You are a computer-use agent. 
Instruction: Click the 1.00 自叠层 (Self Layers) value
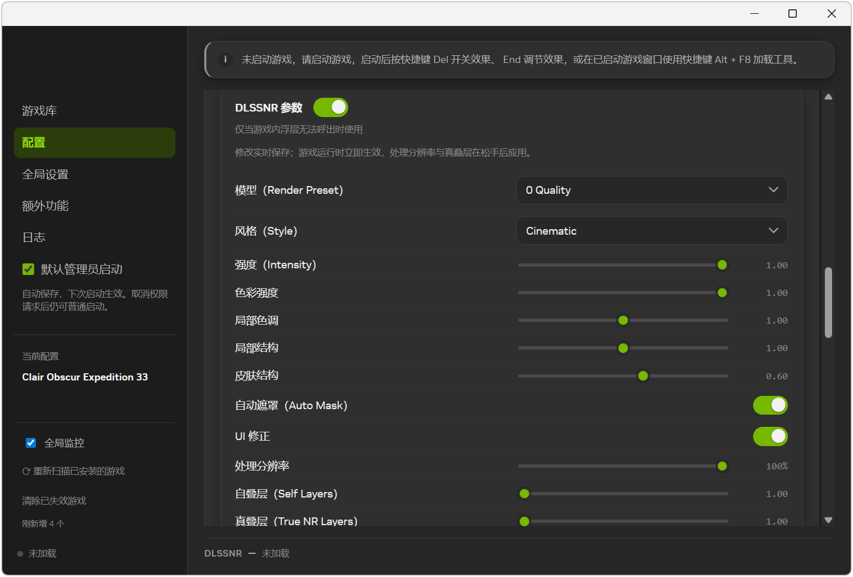[x=776, y=494]
